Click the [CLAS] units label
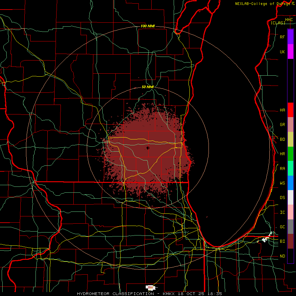Image resolution: width=296 pixels, height=296 pixels. point(278,23)
